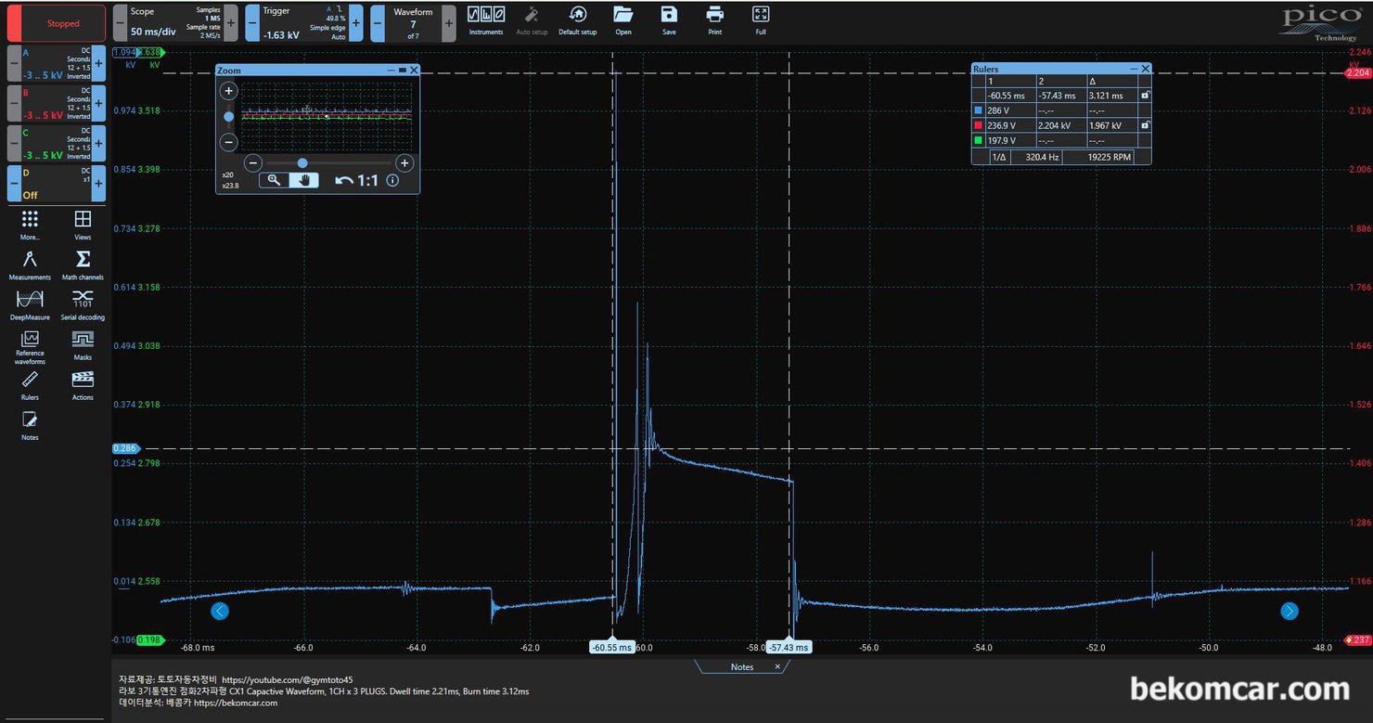Image resolution: width=1373 pixels, height=723 pixels.
Task: Click the Stopped capture button
Action: 63,23
